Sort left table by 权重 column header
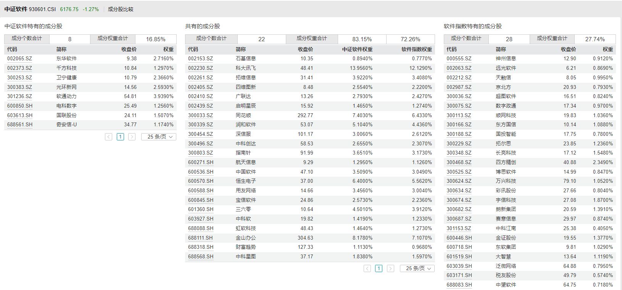Screen dimensions: 622x290 coord(168,49)
